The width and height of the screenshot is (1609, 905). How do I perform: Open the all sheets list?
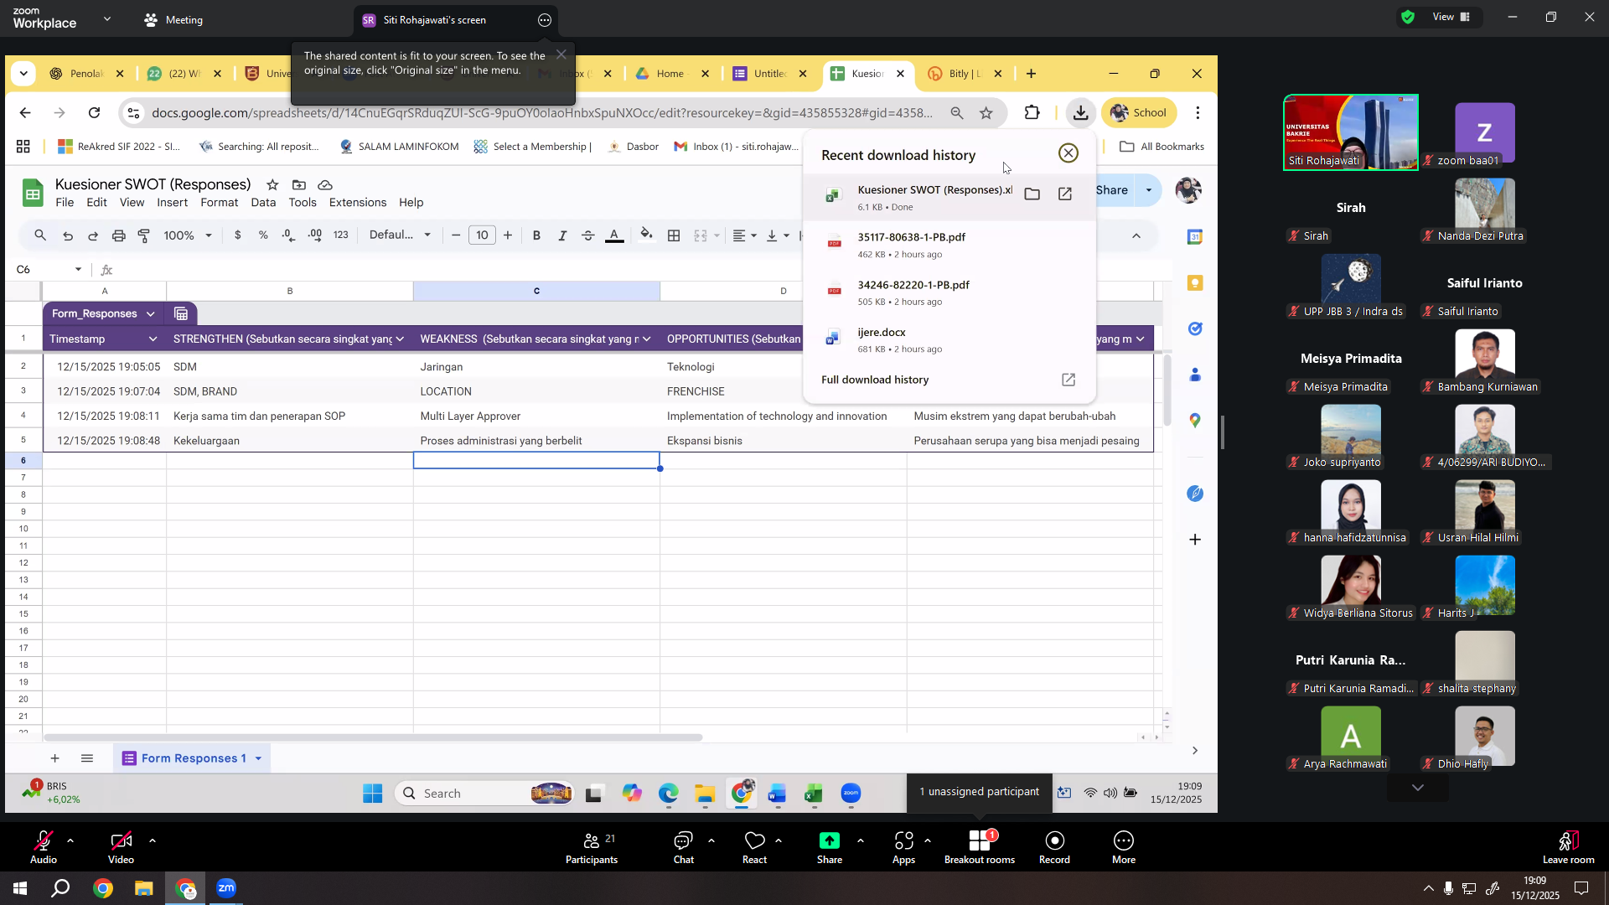tap(87, 758)
